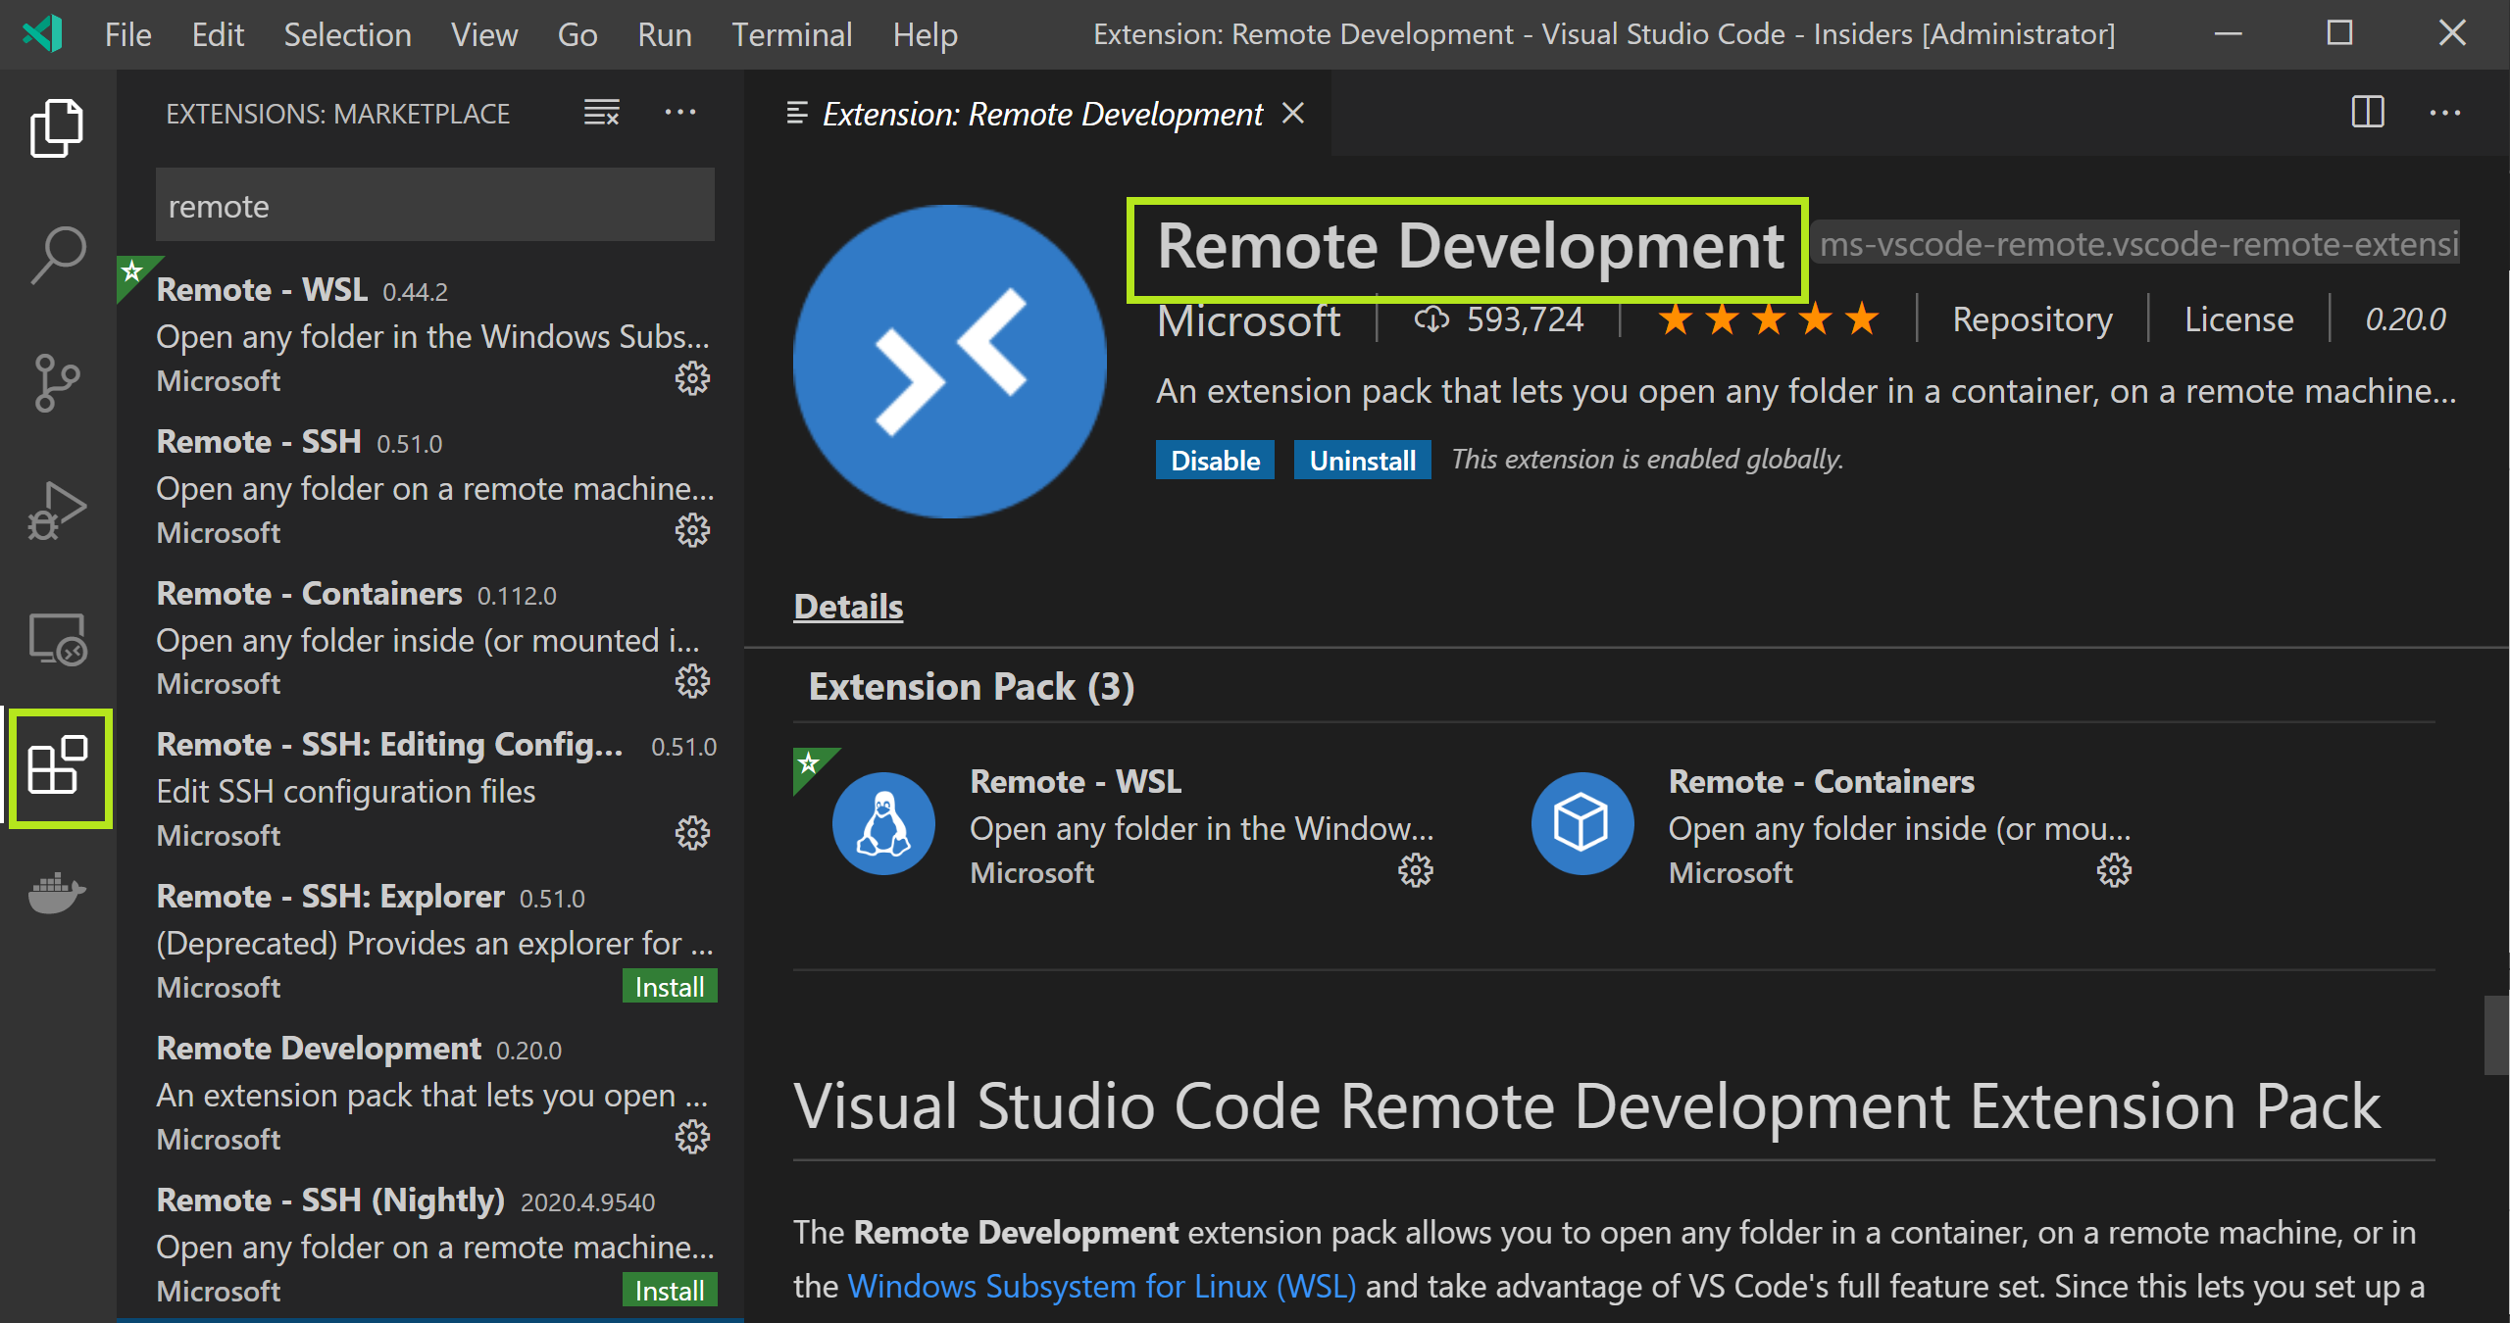Uninstall the Remote Development extension
The height and width of the screenshot is (1323, 2510).
point(1362,460)
